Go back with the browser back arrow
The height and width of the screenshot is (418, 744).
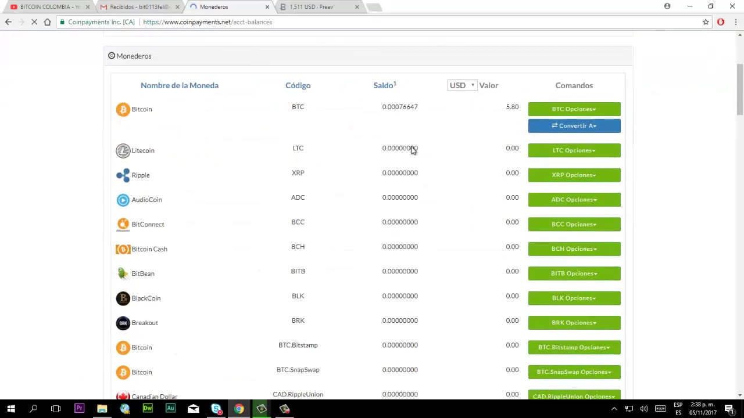(x=8, y=22)
